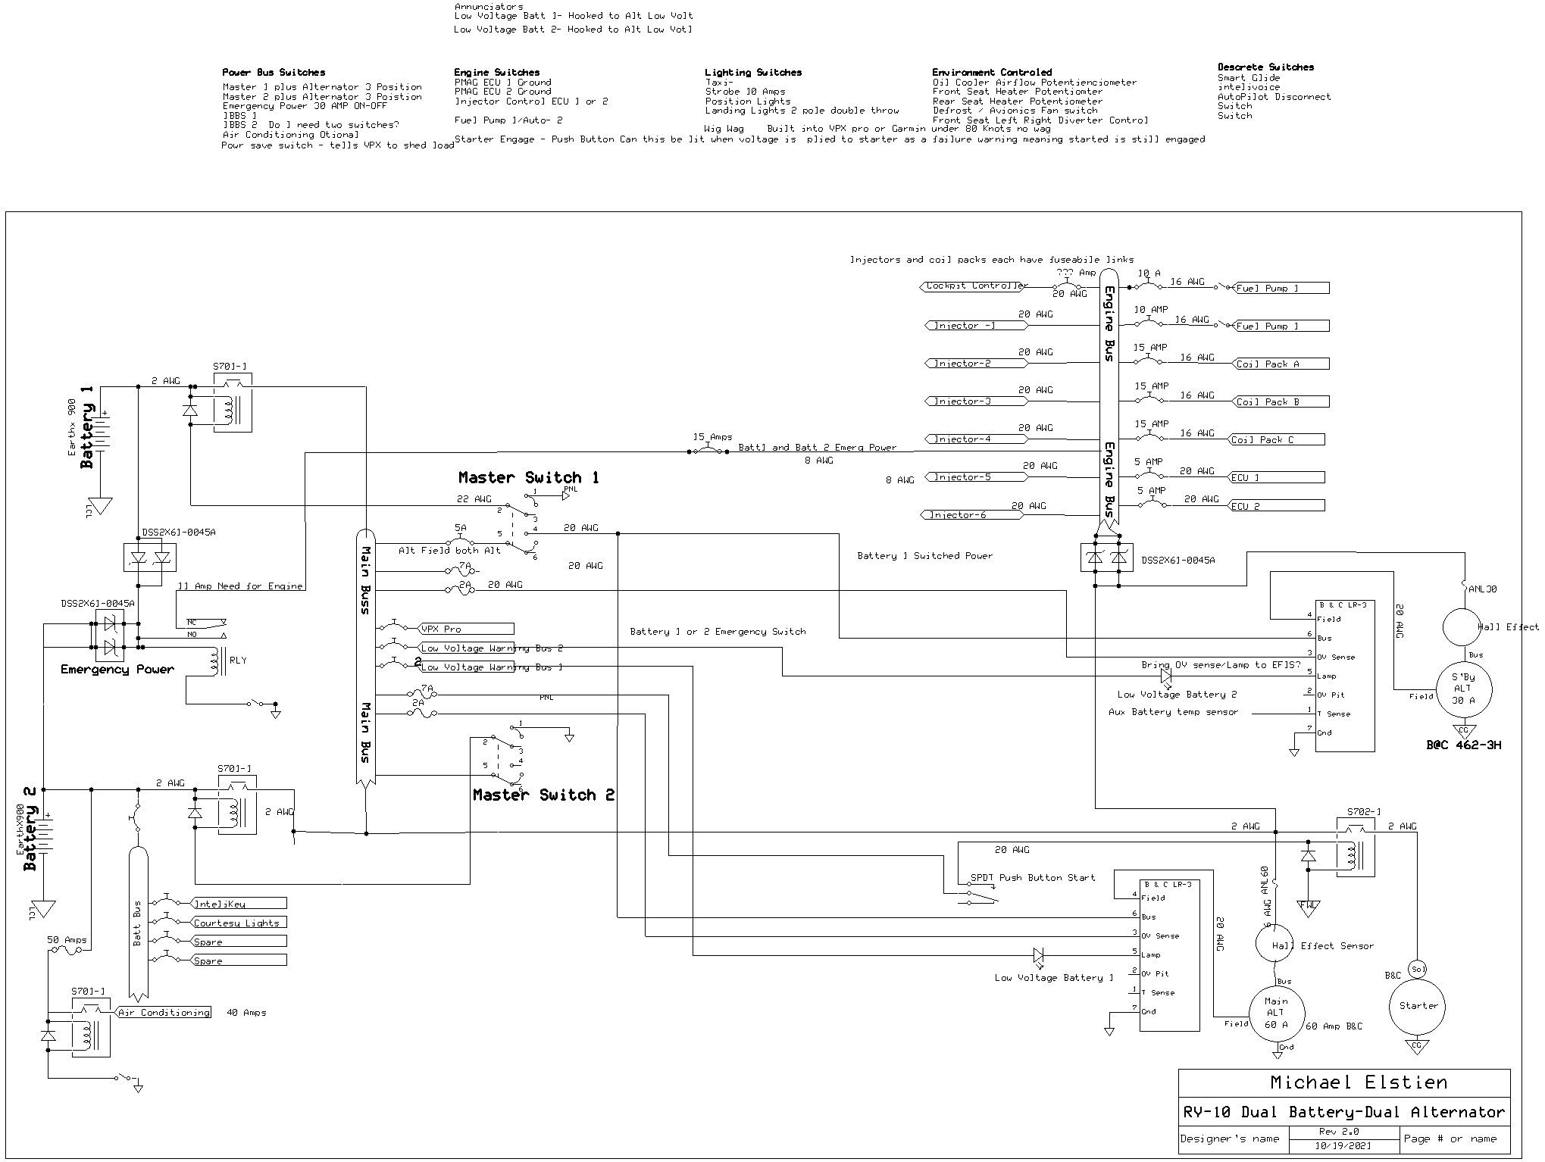1545x1162 pixels.
Task: Click the ECU 2 output box
Action: tap(1275, 506)
